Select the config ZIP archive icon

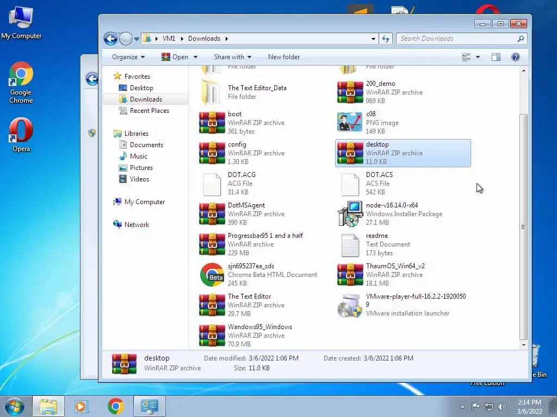point(212,153)
